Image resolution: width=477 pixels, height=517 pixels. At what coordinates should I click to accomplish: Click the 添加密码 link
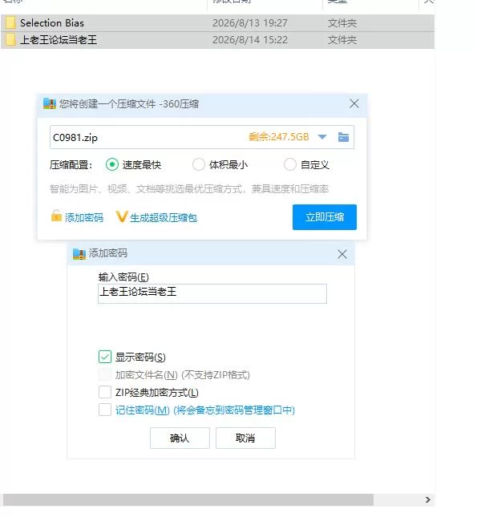(x=84, y=217)
